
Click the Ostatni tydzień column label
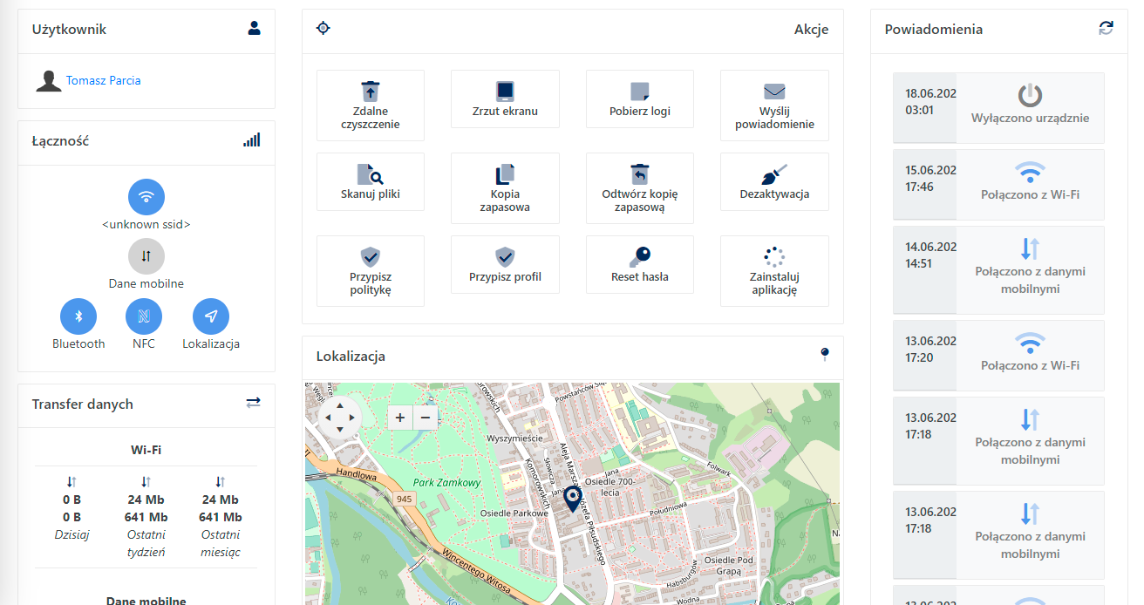pyautogui.click(x=146, y=543)
